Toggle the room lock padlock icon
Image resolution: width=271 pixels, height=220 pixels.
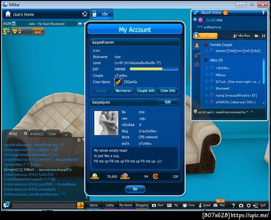(x=94, y=14)
